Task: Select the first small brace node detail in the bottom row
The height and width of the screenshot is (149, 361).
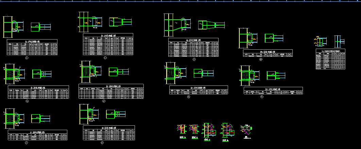Action: pyautogui.click(x=181, y=129)
